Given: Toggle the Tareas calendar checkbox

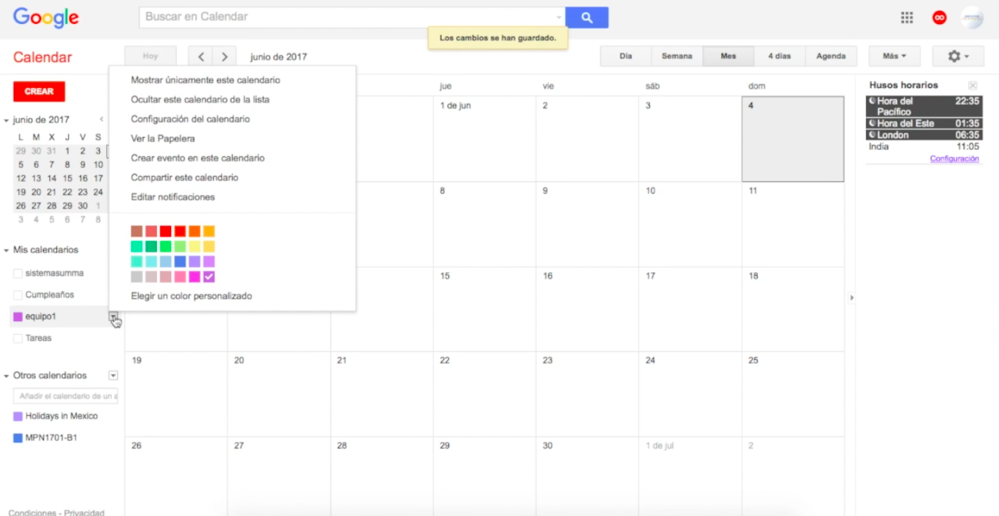Looking at the screenshot, I should [x=18, y=339].
